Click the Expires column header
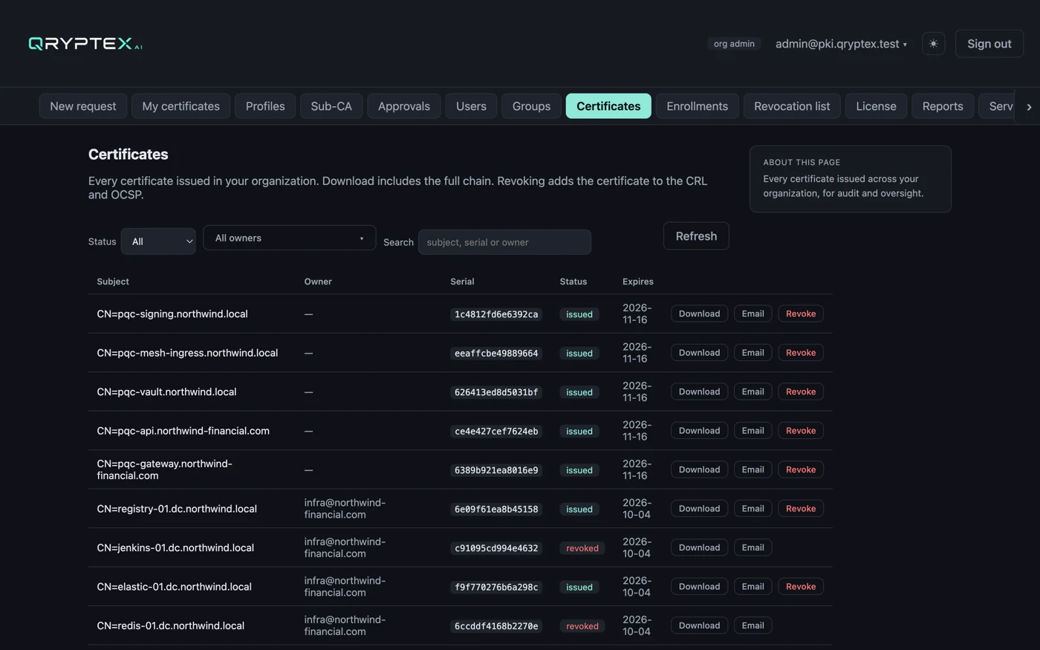Viewport: 1040px width, 650px height. pyautogui.click(x=638, y=282)
